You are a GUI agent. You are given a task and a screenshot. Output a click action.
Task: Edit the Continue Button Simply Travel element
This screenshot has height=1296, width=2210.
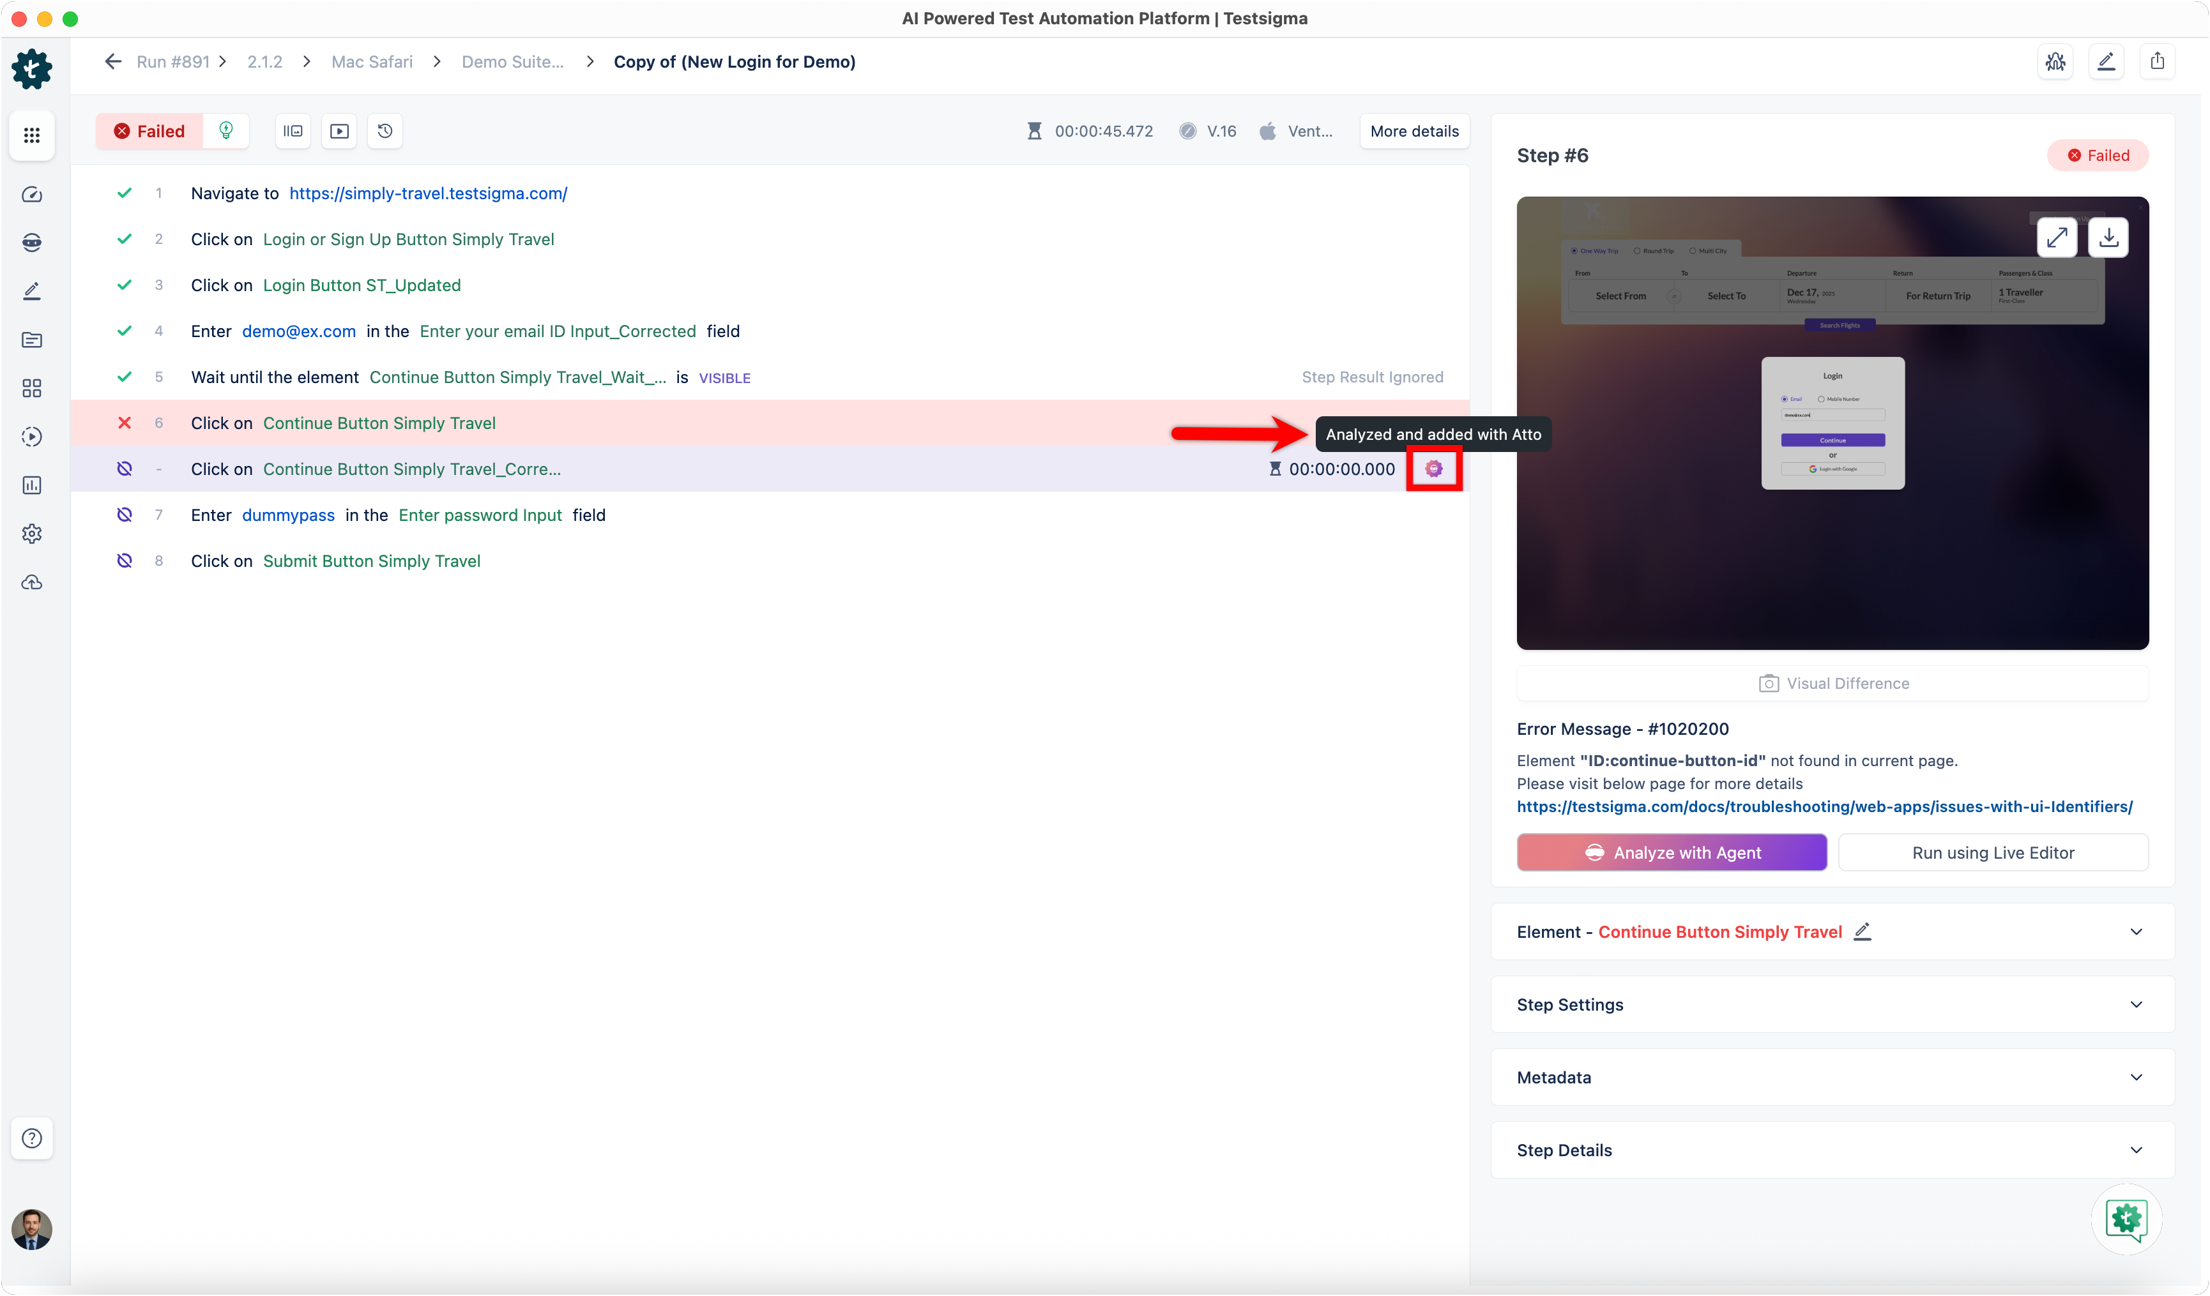(x=1863, y=931)
